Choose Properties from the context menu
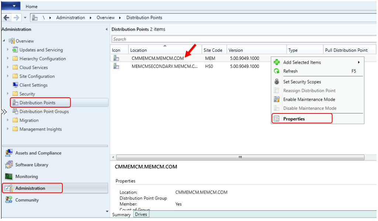 coord(317,119)
